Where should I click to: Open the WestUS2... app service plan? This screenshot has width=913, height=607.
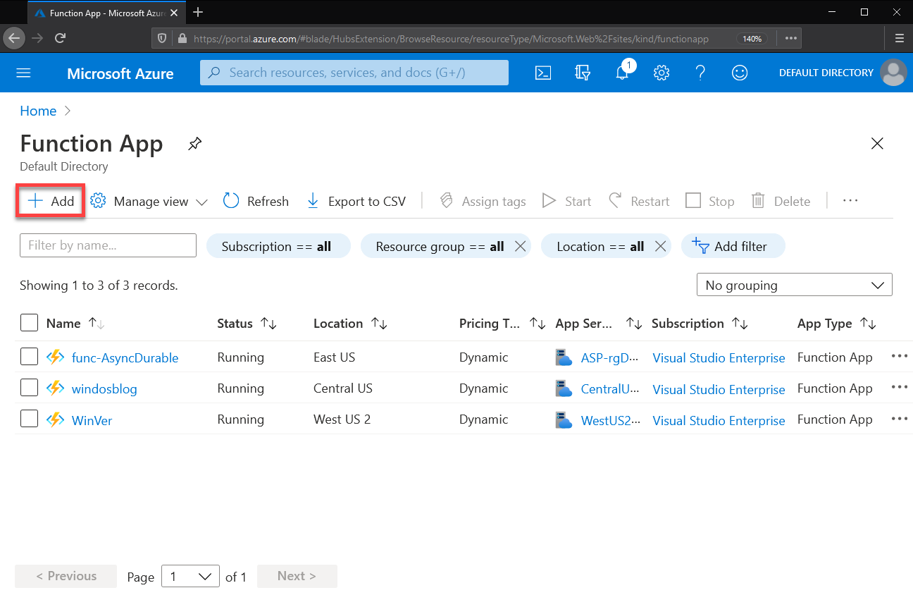[611, 420]
